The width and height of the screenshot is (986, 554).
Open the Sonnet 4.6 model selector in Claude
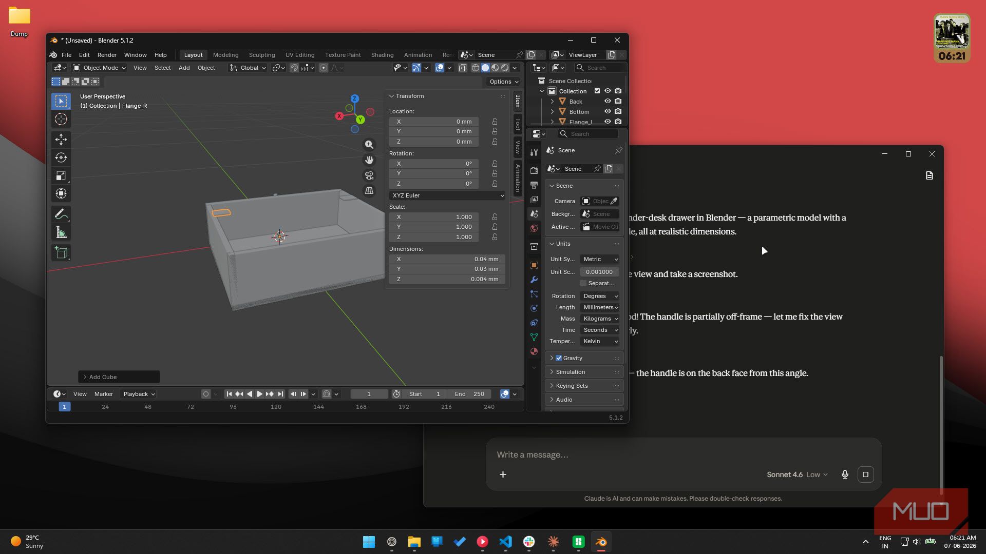797,474
